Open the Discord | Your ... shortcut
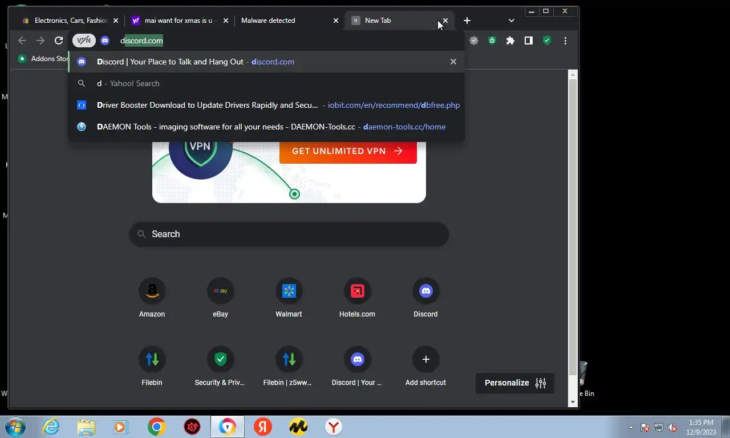The height and width of the screenshot is (438, 730). [x=357, y=367]
